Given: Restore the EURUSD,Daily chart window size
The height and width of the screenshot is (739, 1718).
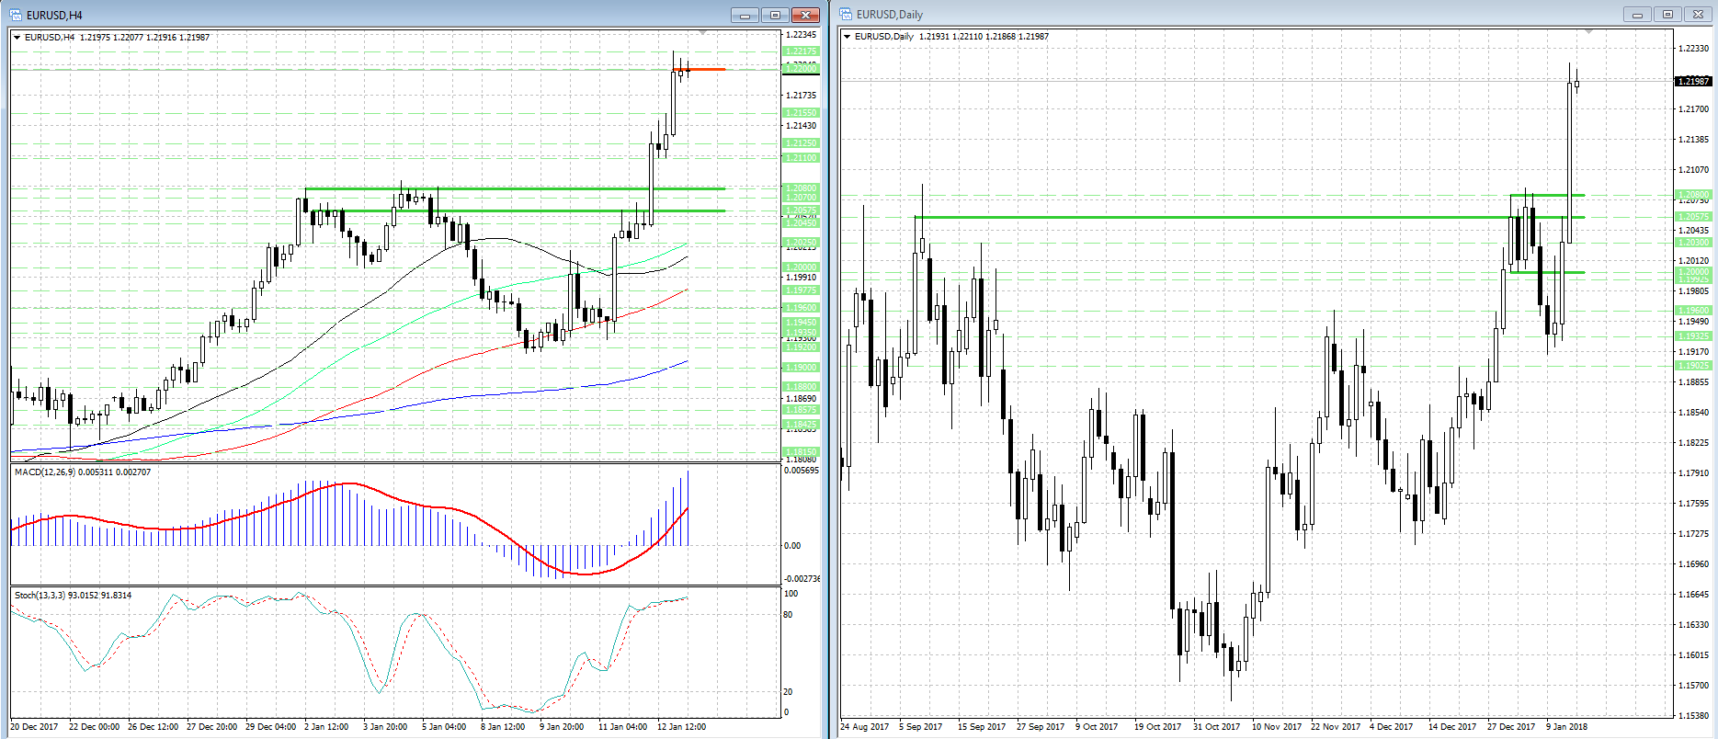Looking at the screenshot, I should point(1667,14).
